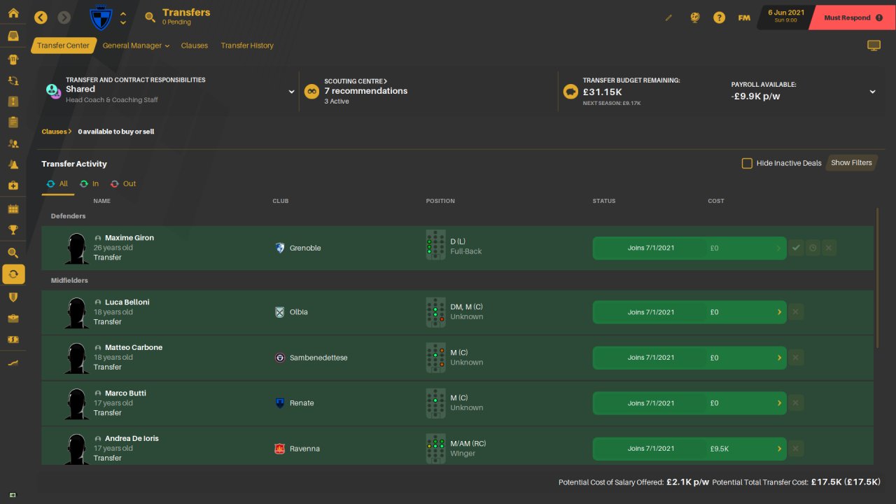Filter transfer activity to In
Screen dimensions: 896x504
(x=89, y=183)
